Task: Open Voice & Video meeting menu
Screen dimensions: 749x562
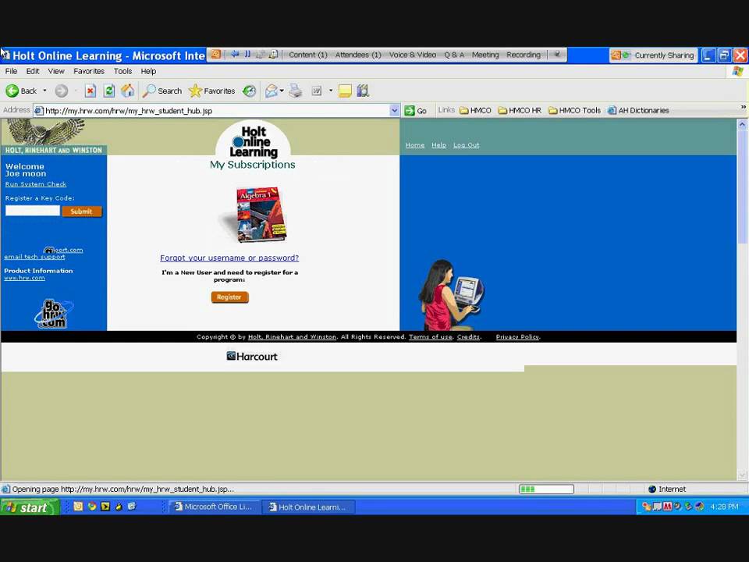Action: (x=413, y=55)
